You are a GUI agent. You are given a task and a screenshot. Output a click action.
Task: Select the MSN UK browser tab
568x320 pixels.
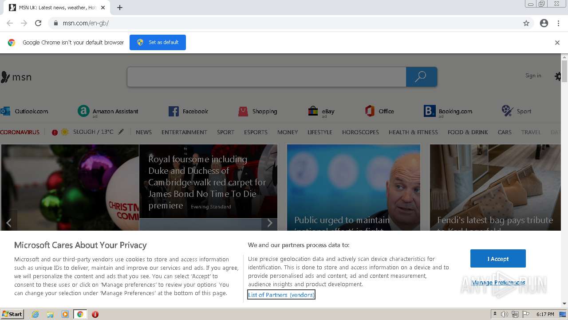pyautogui.click(x=58, y=8)
